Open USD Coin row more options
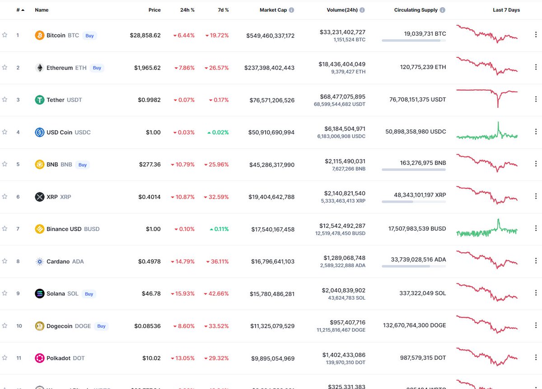The height and width of the screenshot is (389, 542). (x=536, y=132)
